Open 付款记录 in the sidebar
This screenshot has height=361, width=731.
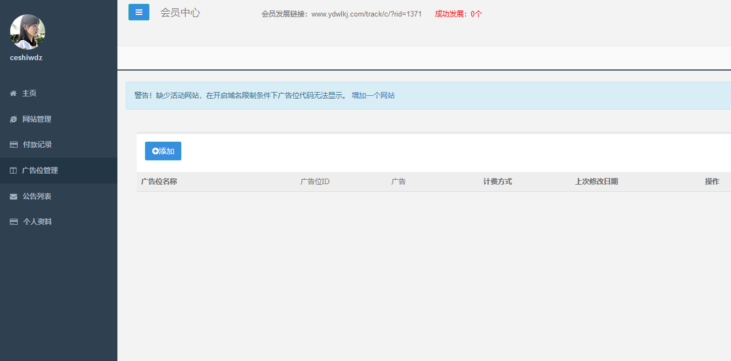58,145
